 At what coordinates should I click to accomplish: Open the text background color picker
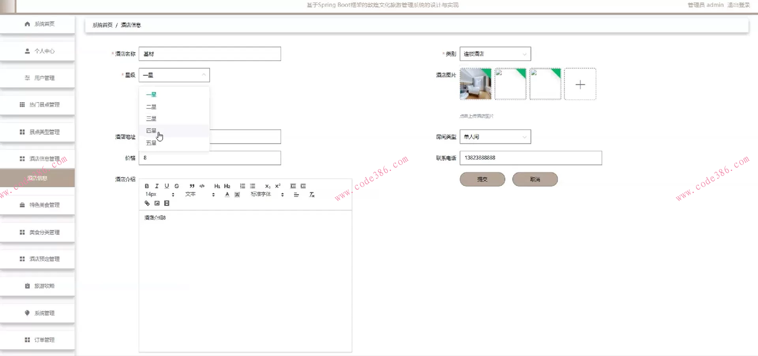[x=237, y=195]
